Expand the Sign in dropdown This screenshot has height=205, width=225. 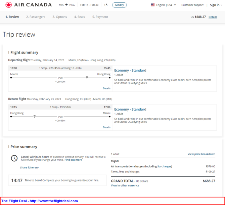(216, 5)
